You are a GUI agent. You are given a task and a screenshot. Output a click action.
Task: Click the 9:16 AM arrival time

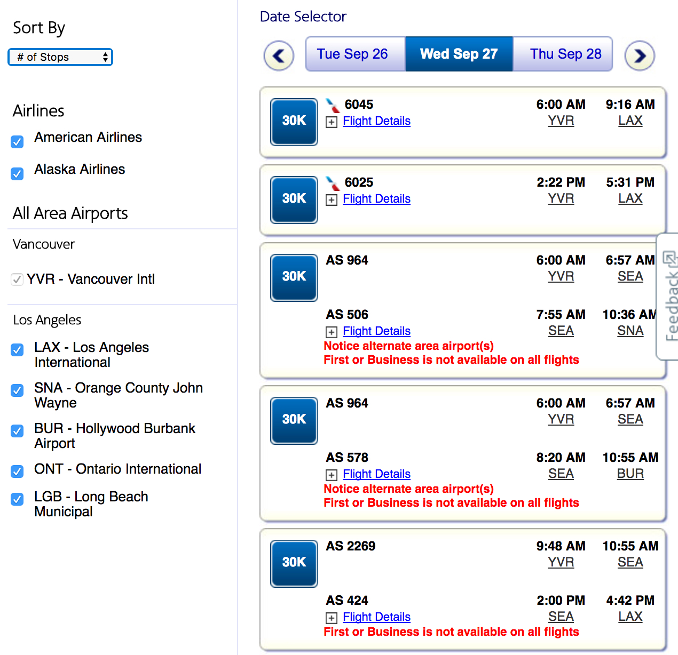click(x=630, y=105)
